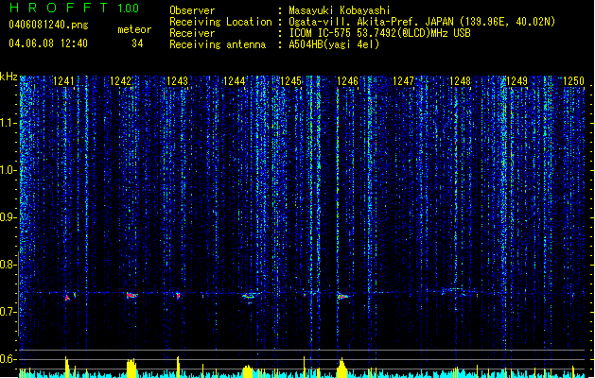
Task: Click the HROFFT 1.0.0 title text
Action: [x=74, y=8]
